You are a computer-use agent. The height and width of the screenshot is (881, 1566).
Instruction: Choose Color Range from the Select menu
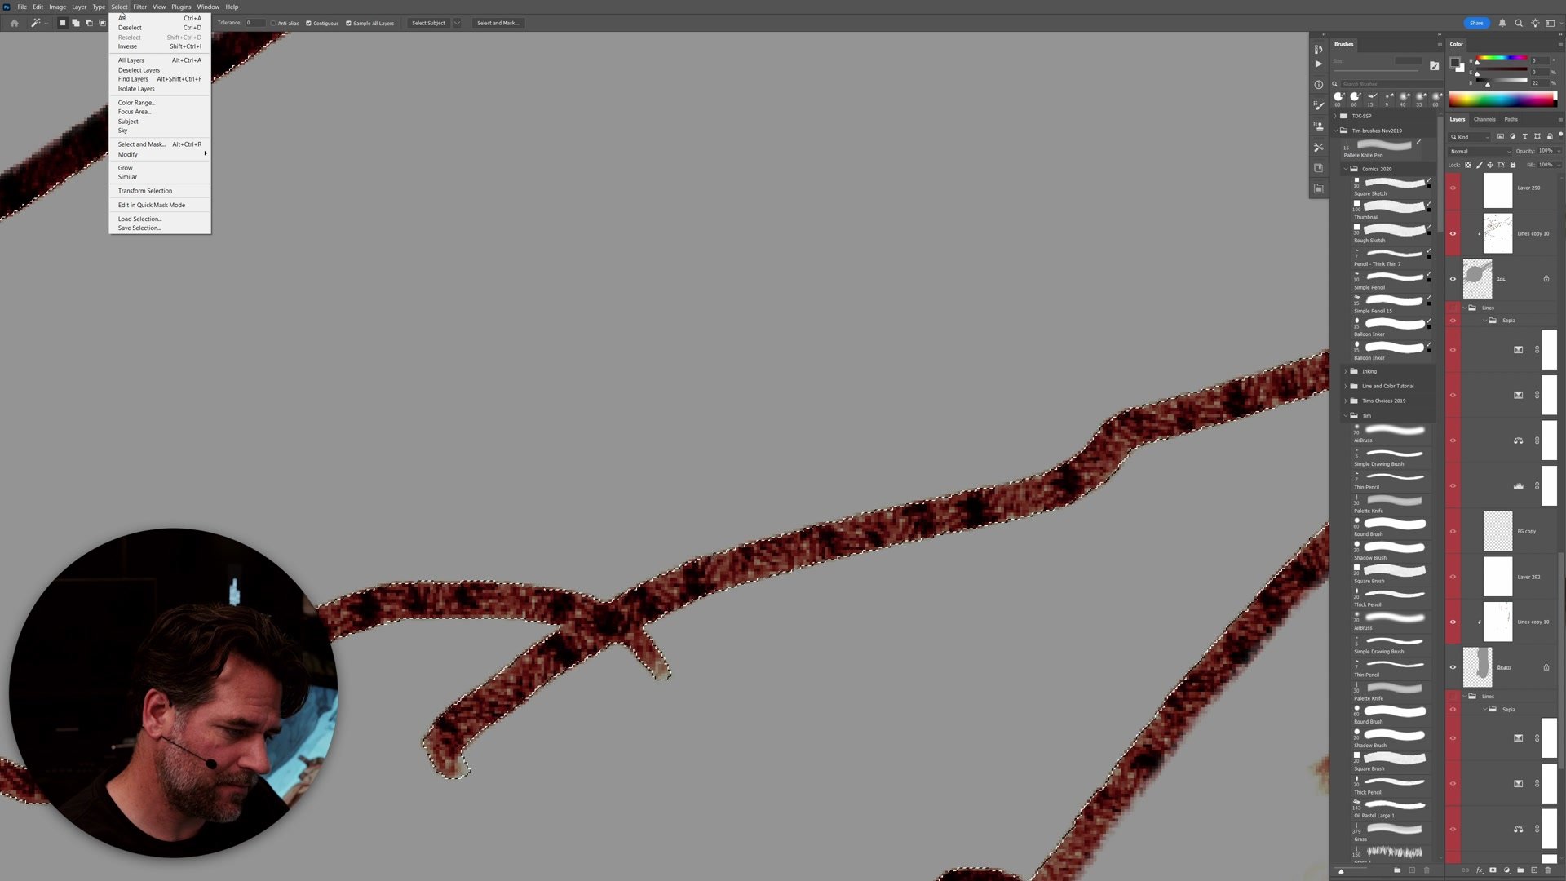(135, 102)
